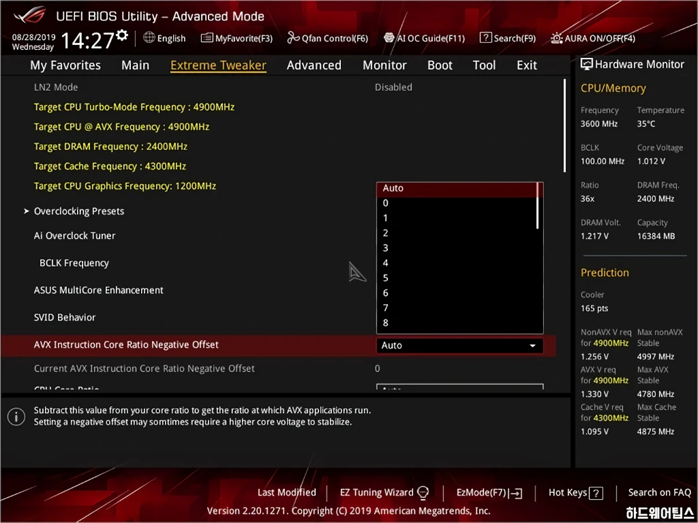
Task: Click Hot Keys question-mark icon
Action: (x=596, y=493)
